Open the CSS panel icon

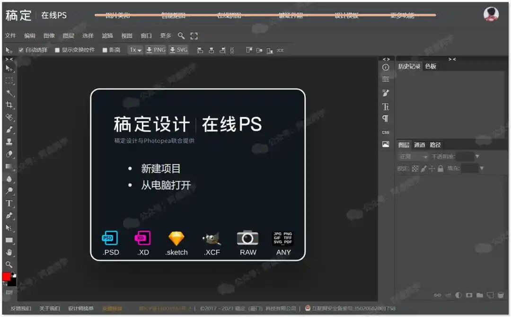(x=386, y=132)
